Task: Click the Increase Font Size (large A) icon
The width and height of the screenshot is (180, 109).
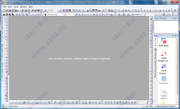Action: (97, 14)
